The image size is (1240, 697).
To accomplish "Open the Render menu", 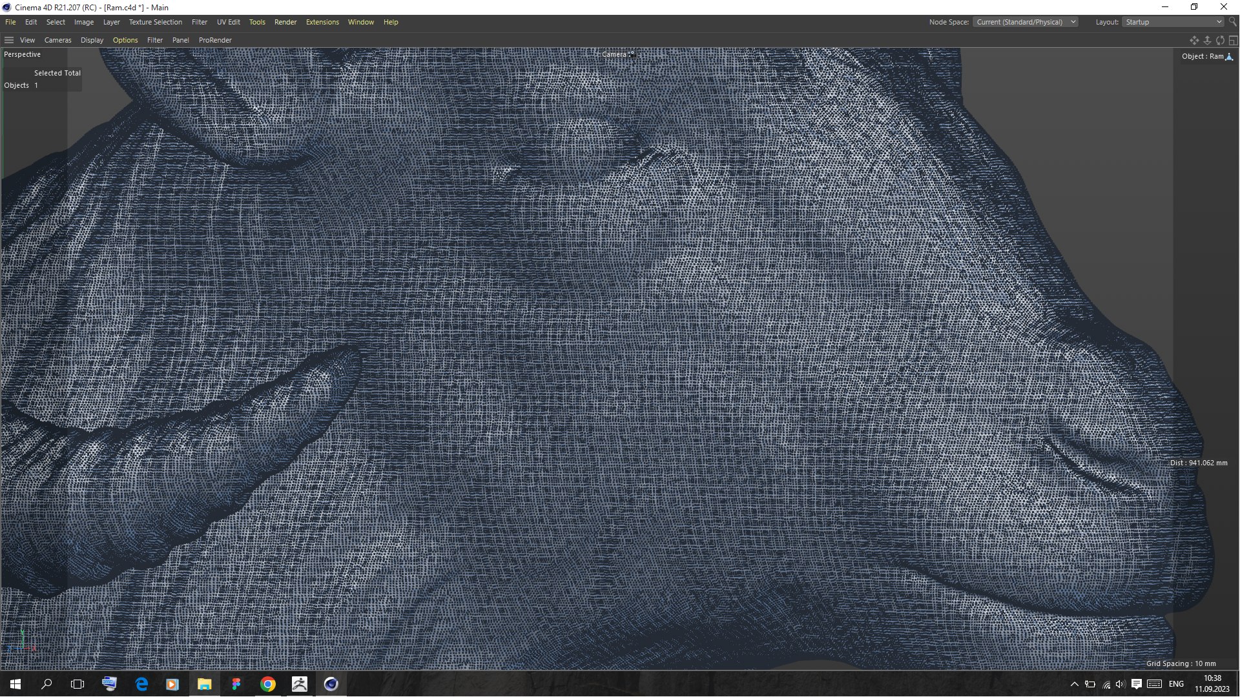I will click(285, 22).
